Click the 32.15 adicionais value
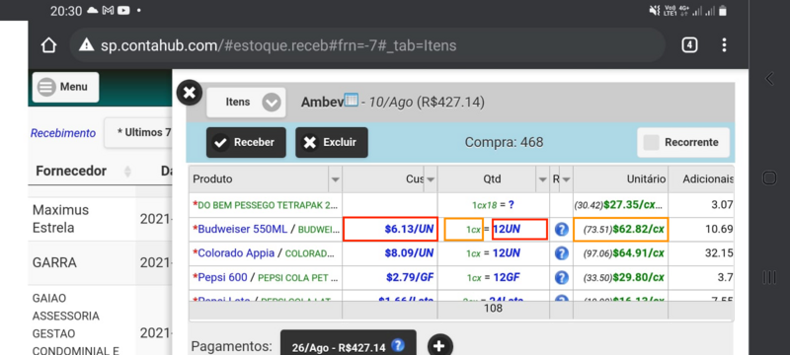The height and width of the screenshot is (355, 790). [719, 252]
